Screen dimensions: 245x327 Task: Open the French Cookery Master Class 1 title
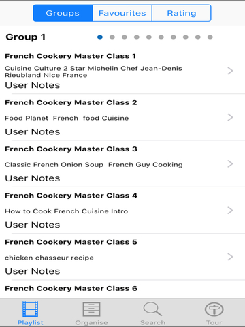click(70, 56)
